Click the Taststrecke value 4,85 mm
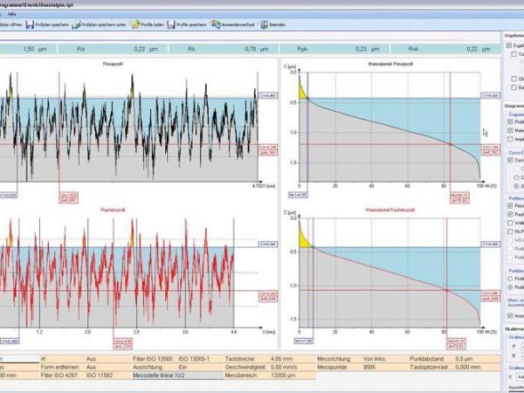Image resolution: width=524 pixels, height=393 pixels. [282, 359]
